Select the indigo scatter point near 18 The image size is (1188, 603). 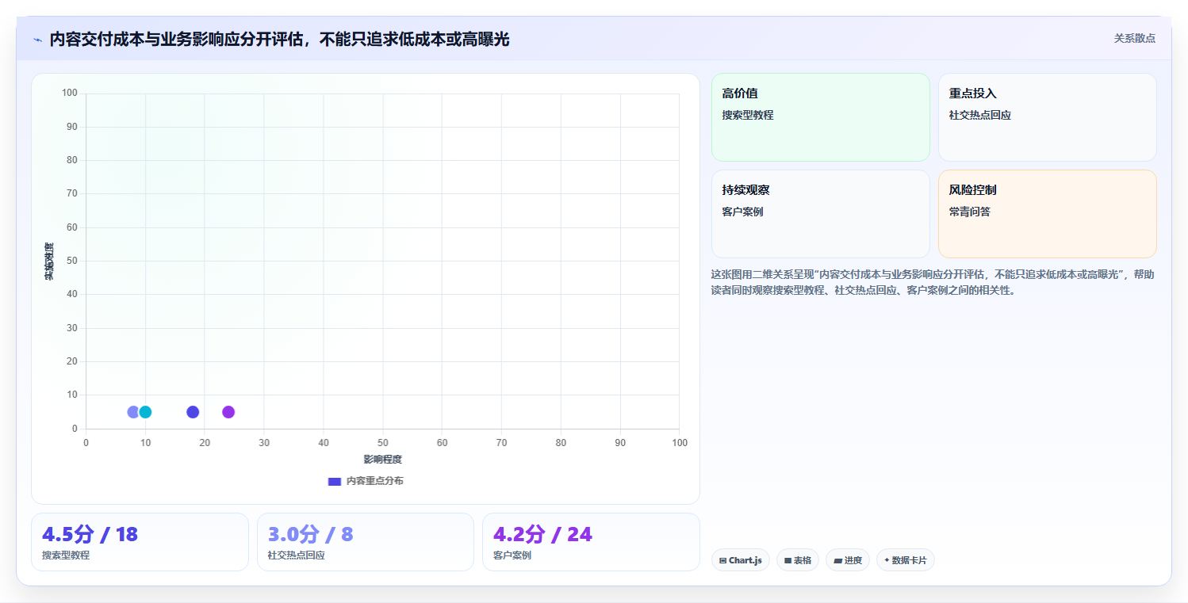pyautogui.click(x=193, y=412)
